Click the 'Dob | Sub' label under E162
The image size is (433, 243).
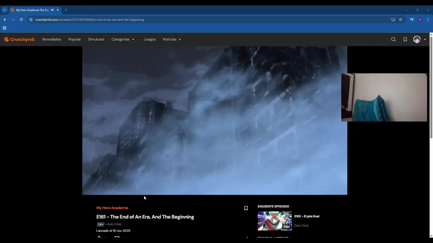click(x=301, y=225)
